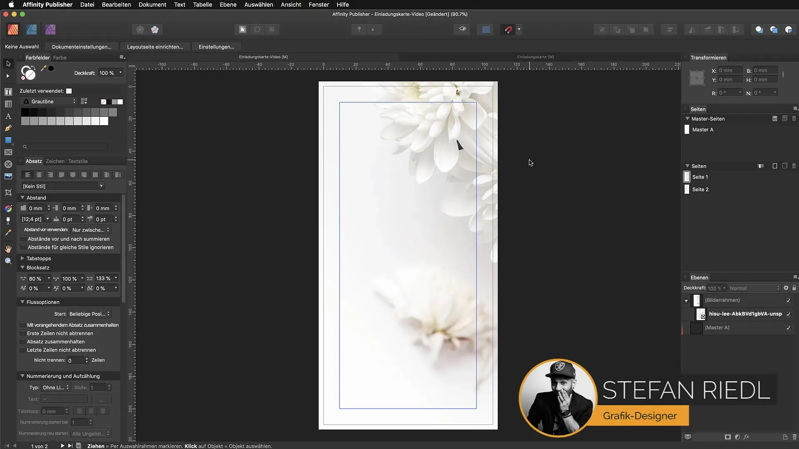The width and height of the screenshot is (799, 449).
Task: Click Layoutseite einrichten button
Action: pyautogui.click(x=155, y=47)
